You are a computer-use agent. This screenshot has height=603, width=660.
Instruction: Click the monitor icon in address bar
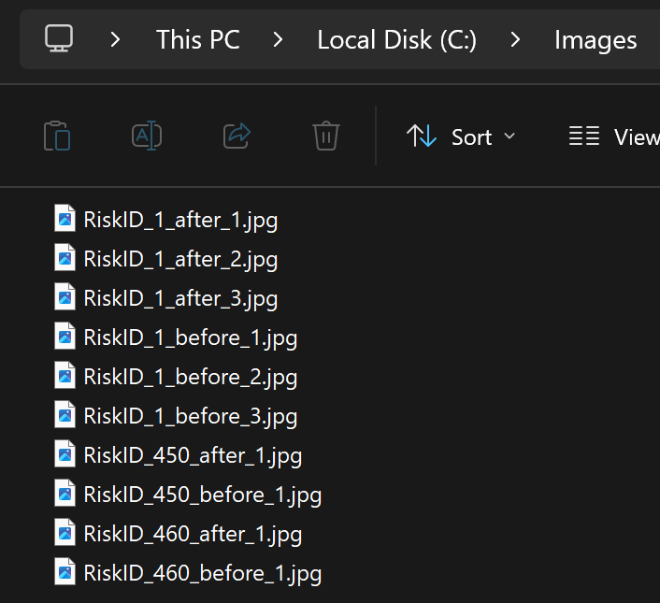[x=59, y=39]
